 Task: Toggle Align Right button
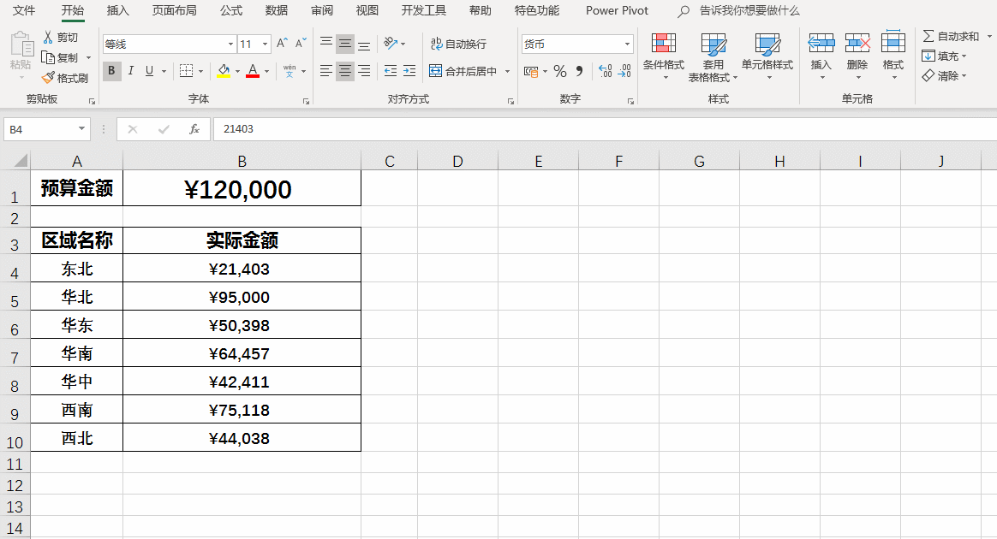(x=364, y=70)
